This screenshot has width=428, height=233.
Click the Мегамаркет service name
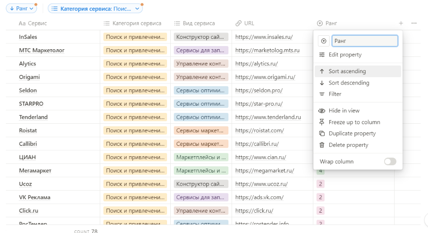tap(35, 171)
